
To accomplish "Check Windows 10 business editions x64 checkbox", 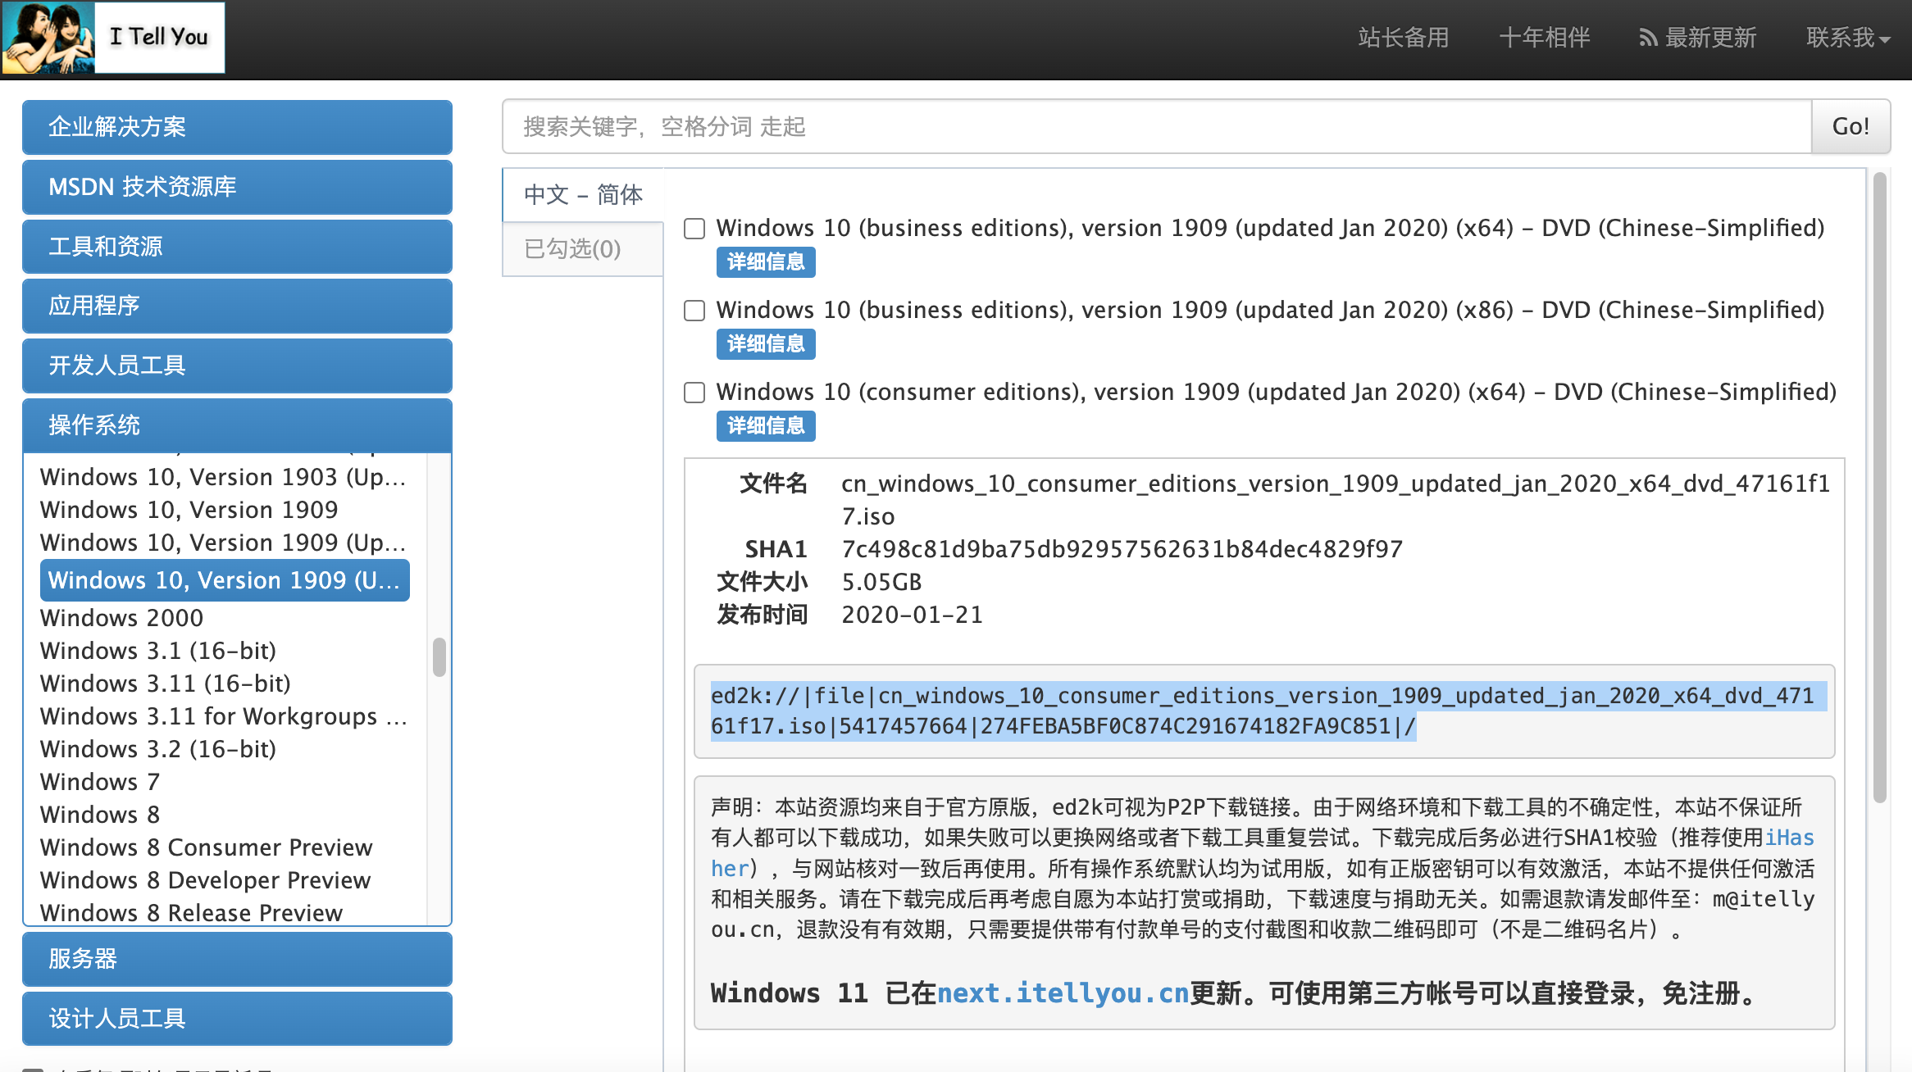I will (694, 229).
